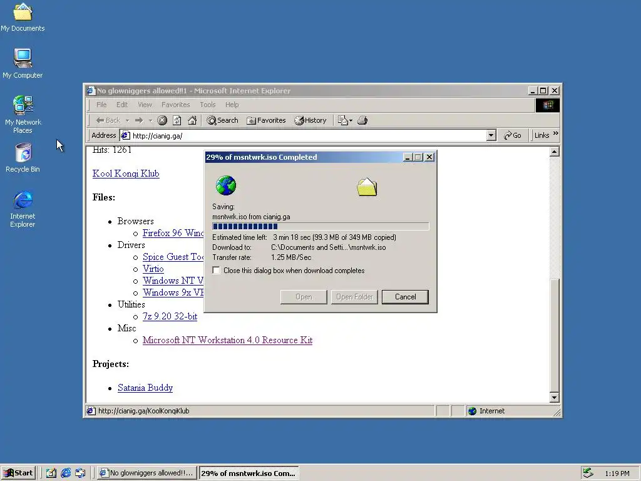The width and height of the screenshot is (641, 481).
Task: Open My Documents desktop icon
Action: click(x=23, y=17)
